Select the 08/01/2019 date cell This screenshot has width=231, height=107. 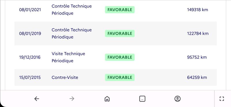coord(30,34)
